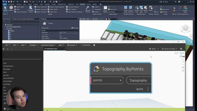Open Project Information in Revit ribbon
The image size is (197, 111).
point(21,12)
